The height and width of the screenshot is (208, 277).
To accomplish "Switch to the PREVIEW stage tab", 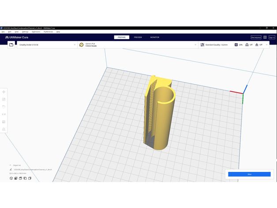I will point(138,37).
